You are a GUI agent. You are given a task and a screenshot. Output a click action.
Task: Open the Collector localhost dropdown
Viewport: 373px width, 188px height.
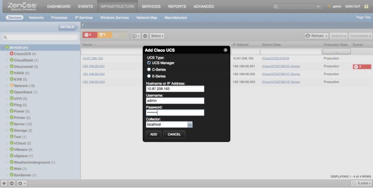[x=190, y=124]
